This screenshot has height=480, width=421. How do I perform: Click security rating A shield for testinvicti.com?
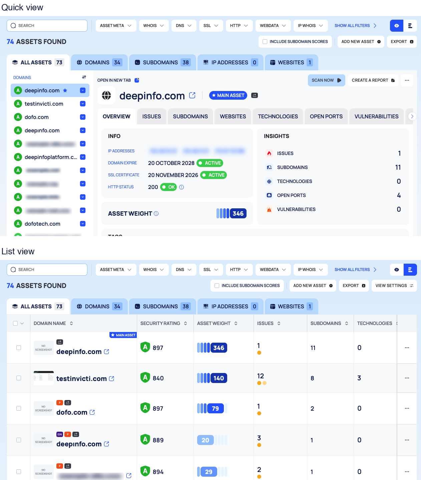click(145, 378)
